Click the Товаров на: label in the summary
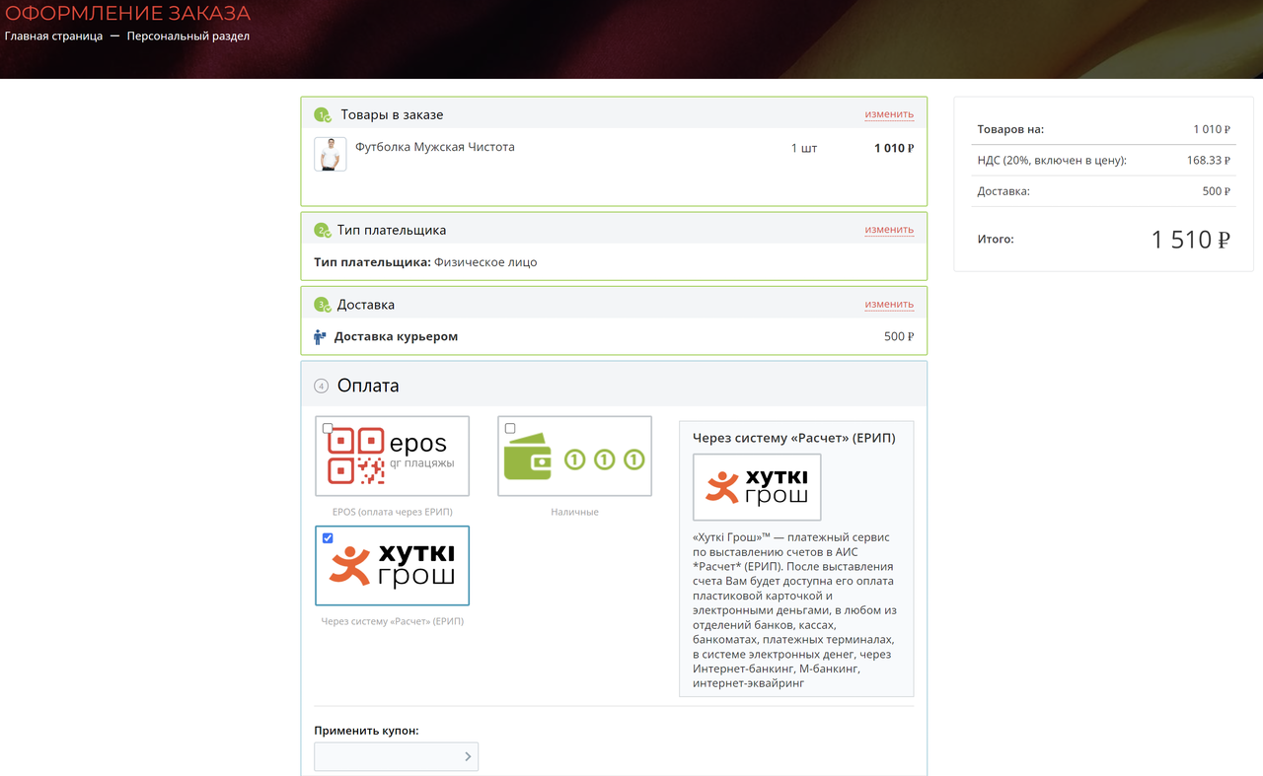The width and height of the screenshot is (1263, 776). pyautogui.click(x=1010, y=129)
